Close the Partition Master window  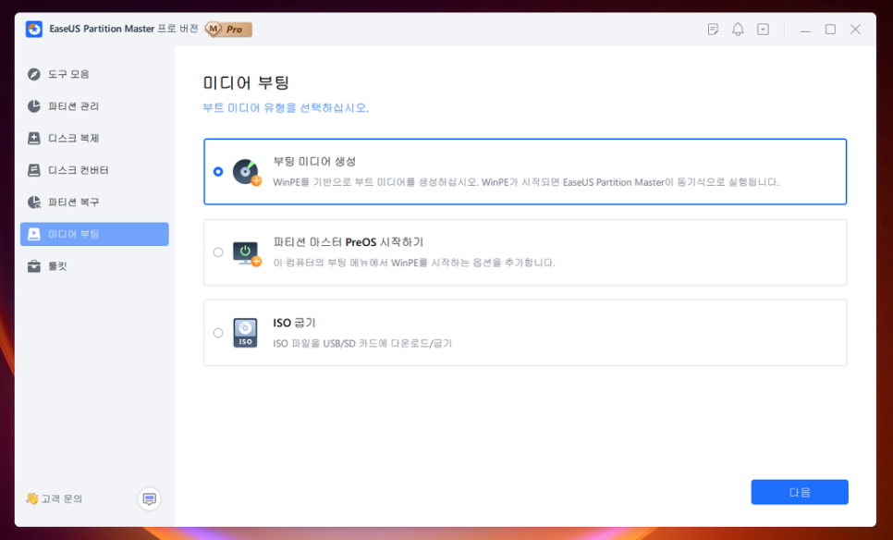[x=855, y=29]
